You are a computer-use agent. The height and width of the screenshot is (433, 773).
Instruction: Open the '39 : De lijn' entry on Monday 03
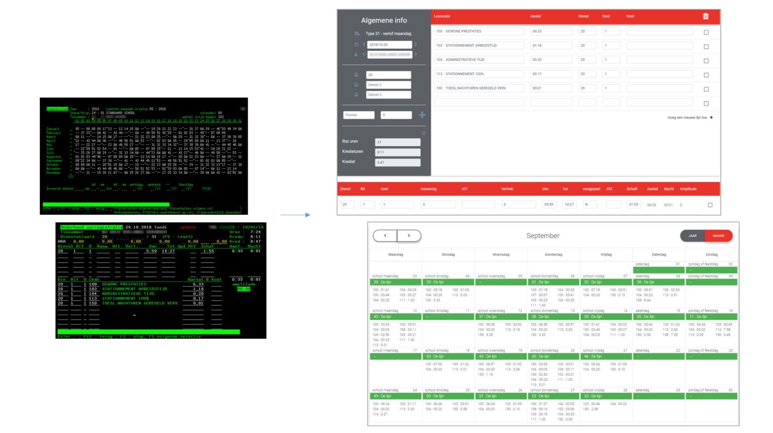click(x=396, y=282)
